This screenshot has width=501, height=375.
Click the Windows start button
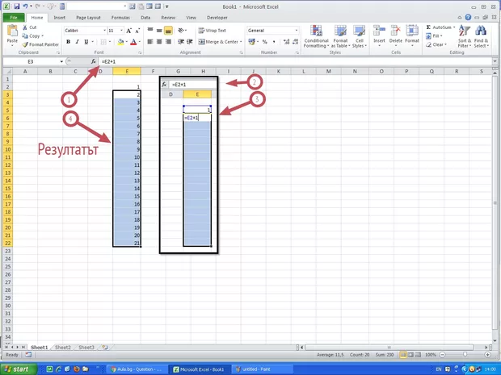(19, 369)
